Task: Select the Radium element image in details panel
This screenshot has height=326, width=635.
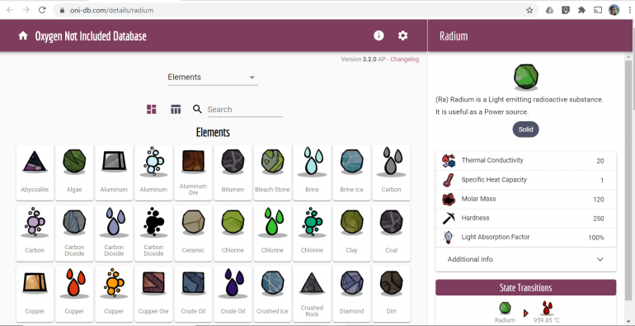Action: pyautogui.click(x=526, y=76)
